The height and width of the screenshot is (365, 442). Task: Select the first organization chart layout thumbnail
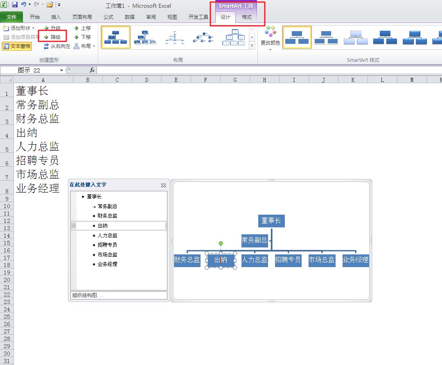click(115, 37)
